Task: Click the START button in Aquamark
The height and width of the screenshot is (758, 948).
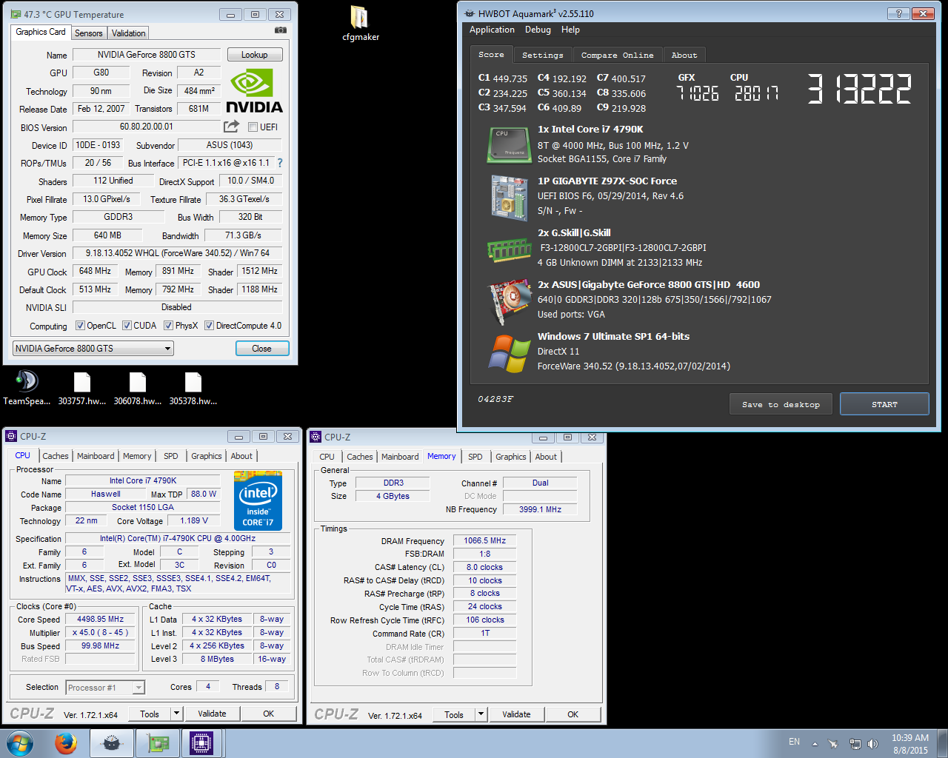Action: click(884, 404)
